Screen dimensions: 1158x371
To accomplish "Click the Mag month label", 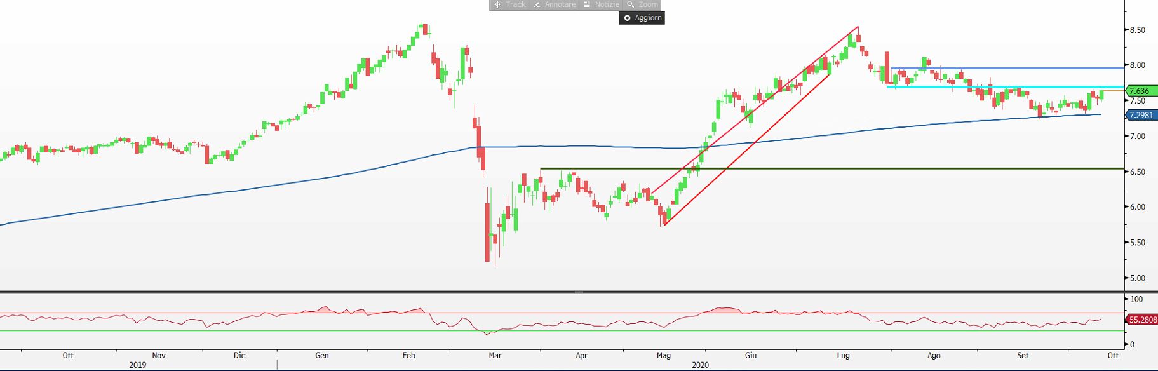I will [x=664, y=356].
